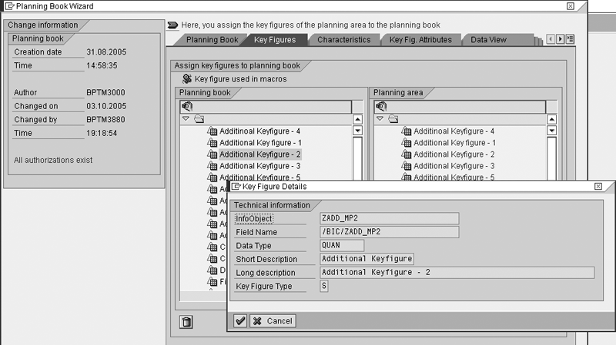
Task: Collapse the Planning area tree root folder
Action: point(380,119)
